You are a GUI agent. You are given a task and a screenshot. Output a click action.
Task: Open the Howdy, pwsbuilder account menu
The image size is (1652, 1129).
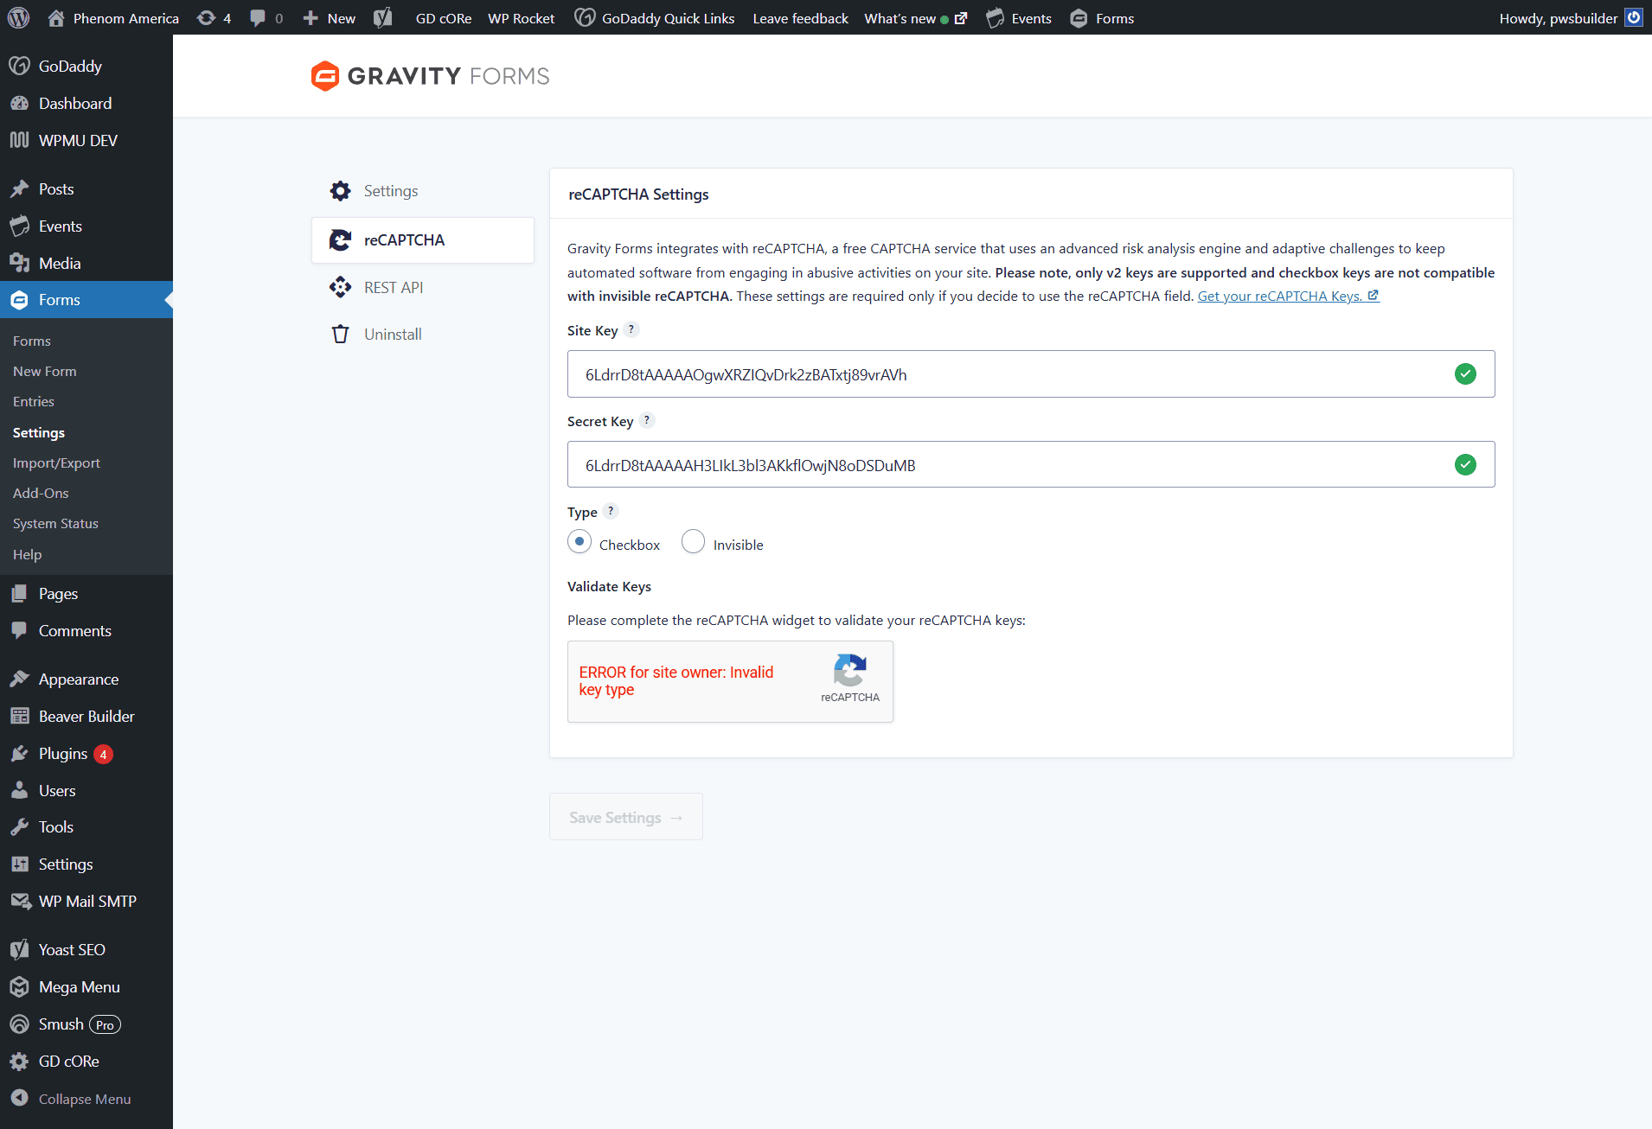pos(1570,18)
